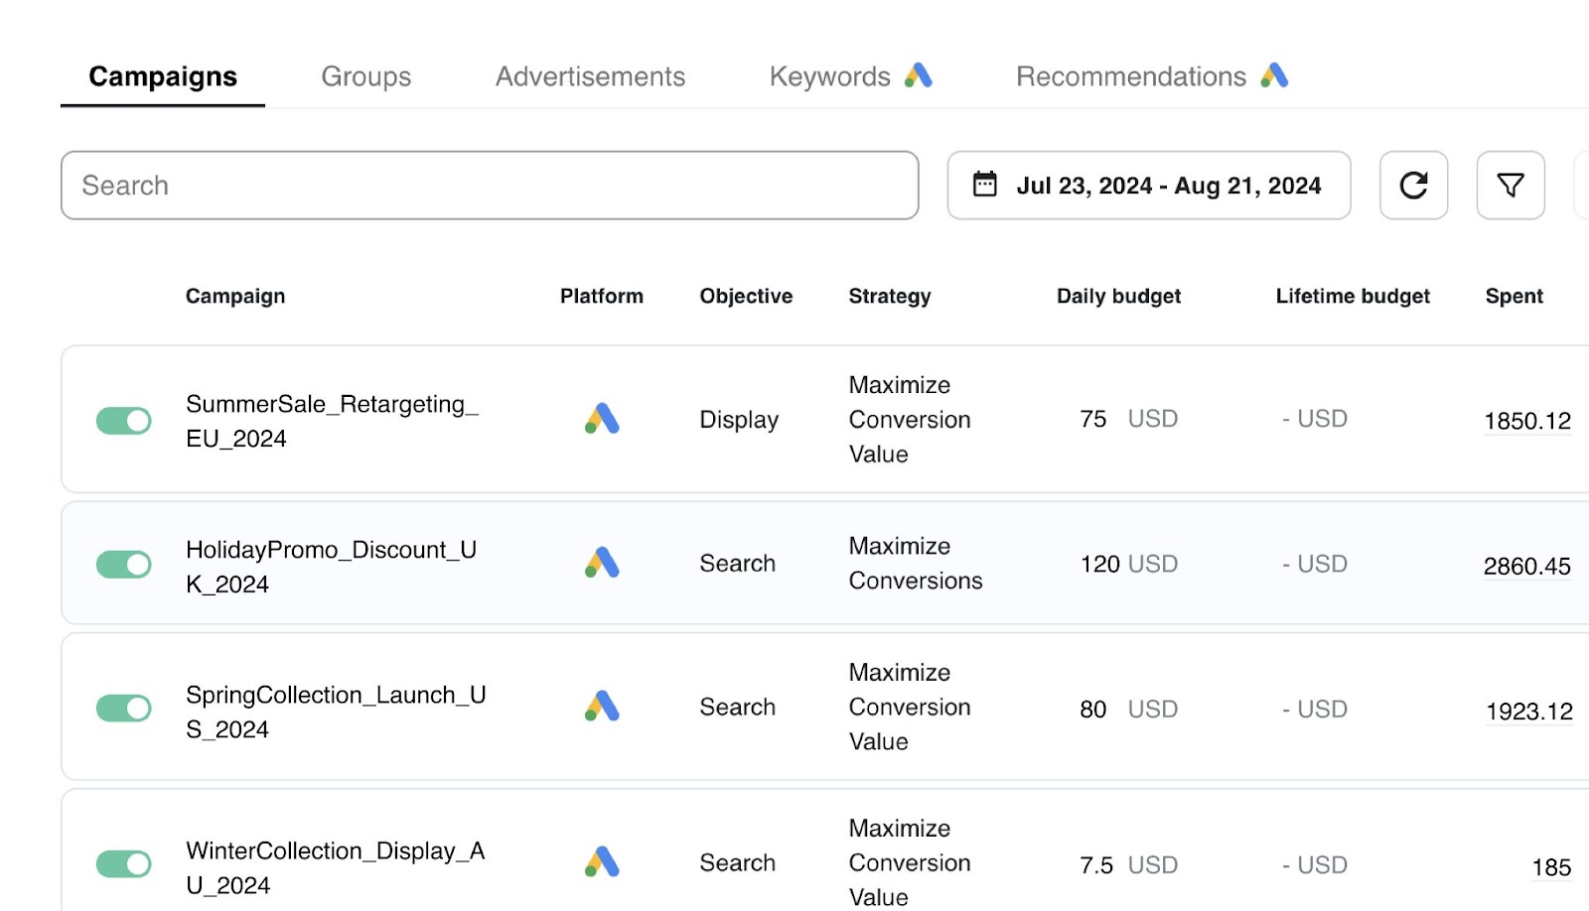Click Search objective of HolidayPromo campaign

(737, 564)
